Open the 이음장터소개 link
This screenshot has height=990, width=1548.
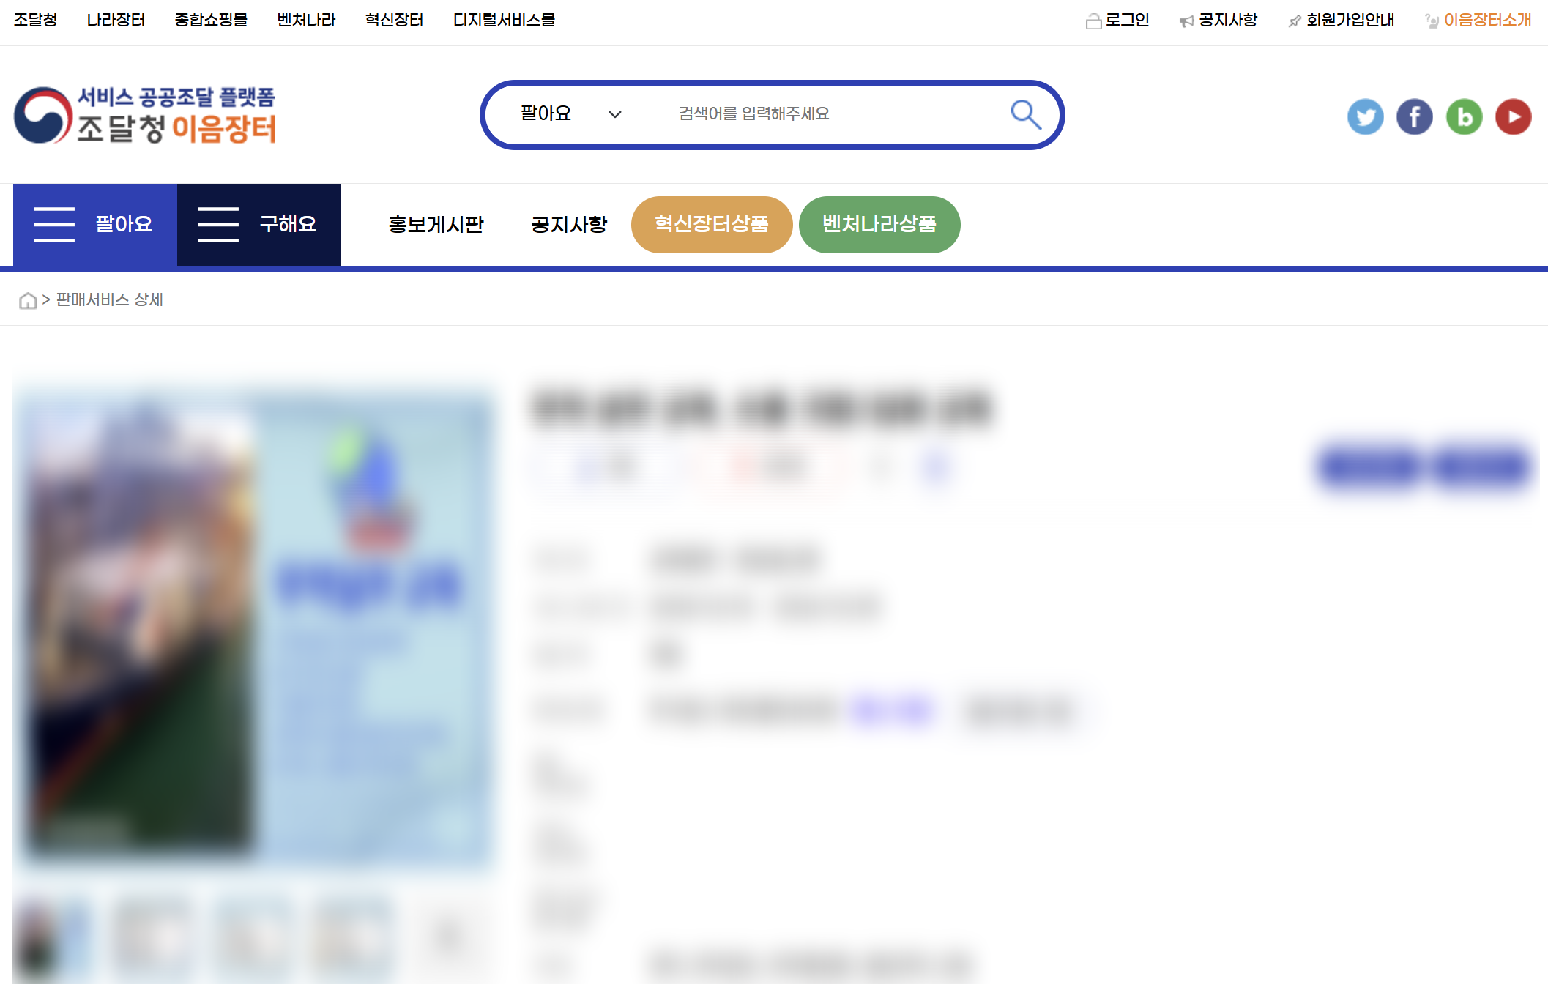(x=1478, y=21)
